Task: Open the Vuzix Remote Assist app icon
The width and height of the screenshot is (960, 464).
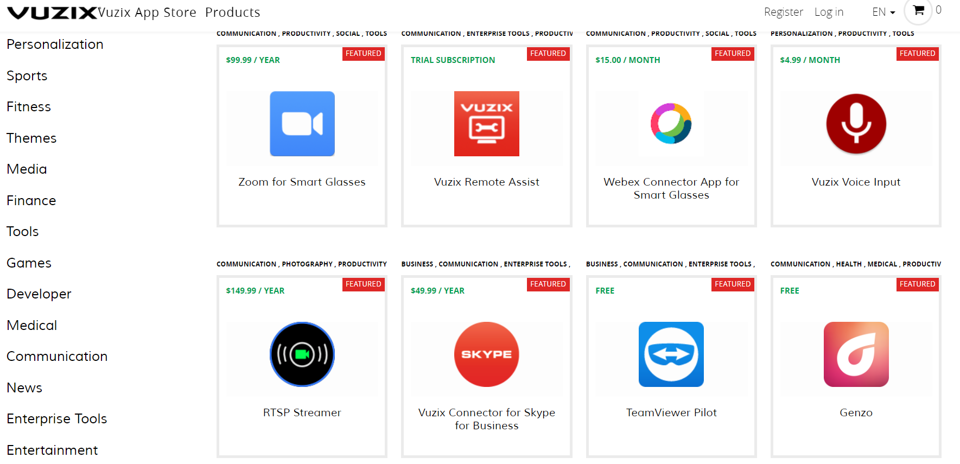Action: 487,124
